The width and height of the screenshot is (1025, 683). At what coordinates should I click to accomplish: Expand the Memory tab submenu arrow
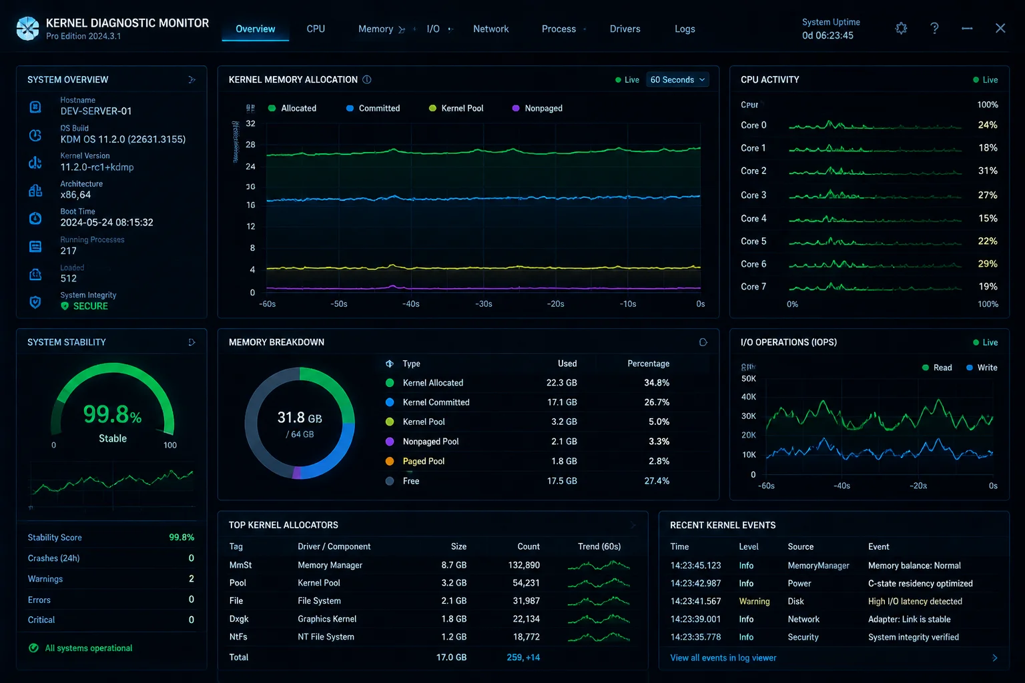(402, 29)
